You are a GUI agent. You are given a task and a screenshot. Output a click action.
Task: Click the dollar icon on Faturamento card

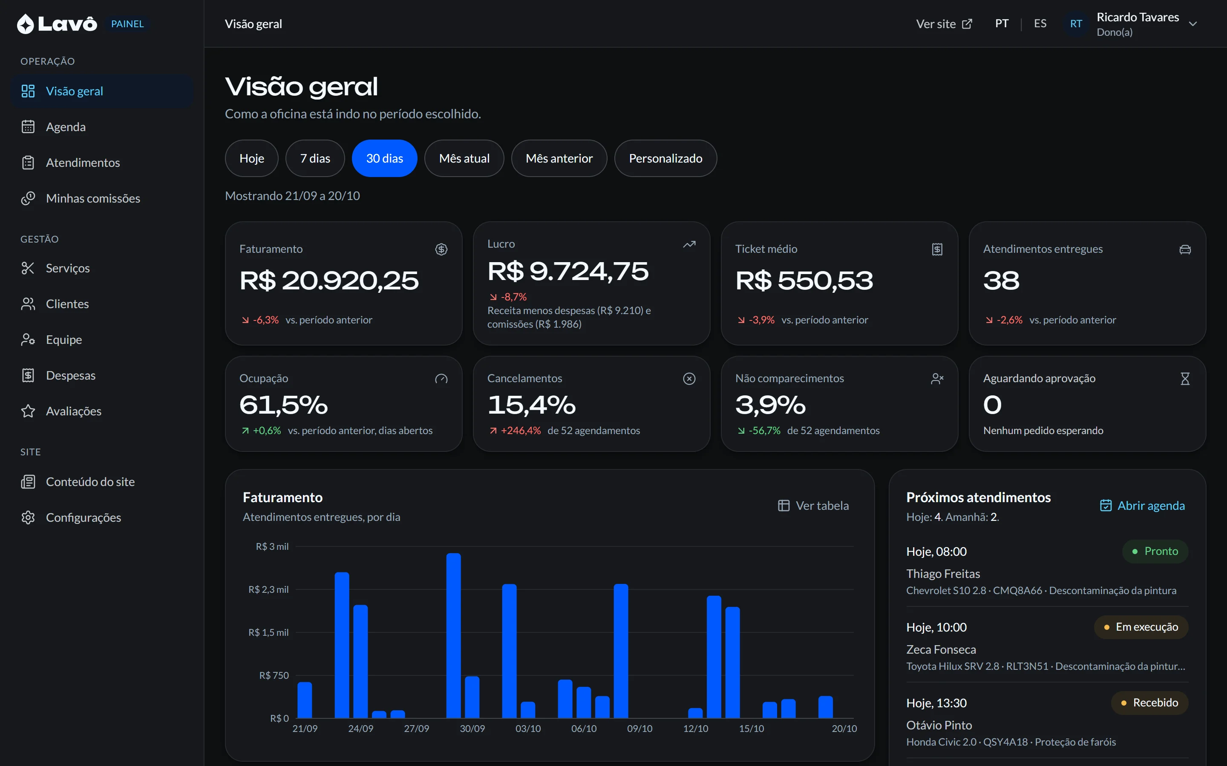click(441, 249)
